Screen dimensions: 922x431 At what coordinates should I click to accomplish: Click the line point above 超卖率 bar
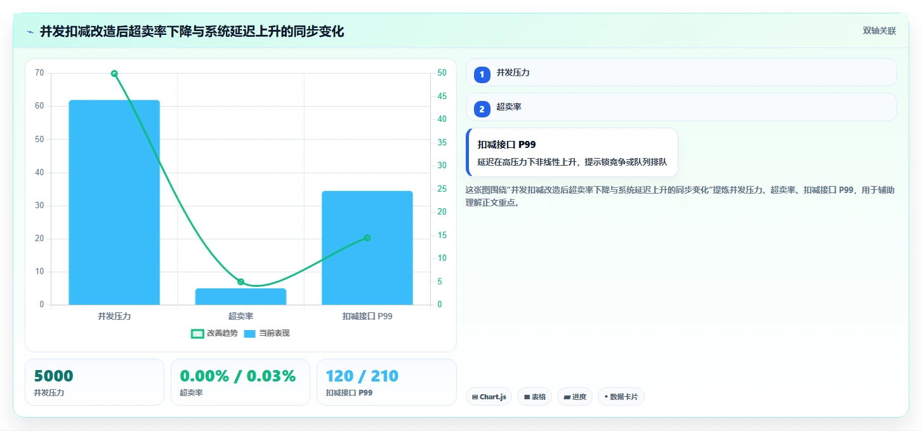[240, 282]
